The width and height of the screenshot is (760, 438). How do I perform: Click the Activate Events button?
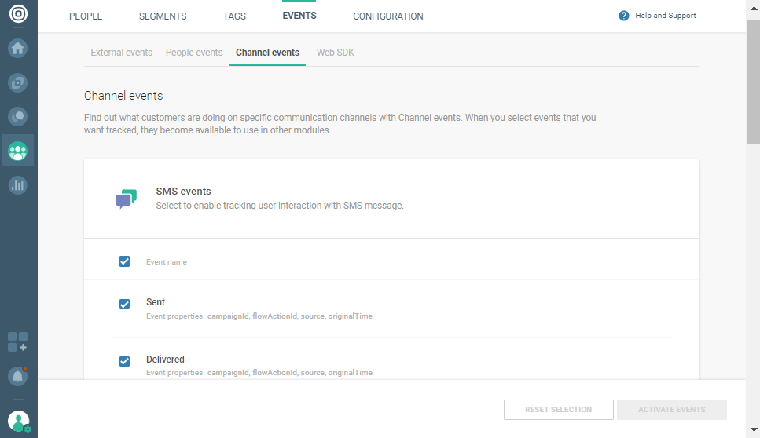coord(671,410)
